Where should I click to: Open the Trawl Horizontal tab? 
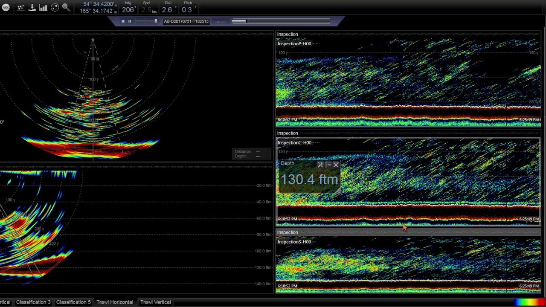[115, 302]
